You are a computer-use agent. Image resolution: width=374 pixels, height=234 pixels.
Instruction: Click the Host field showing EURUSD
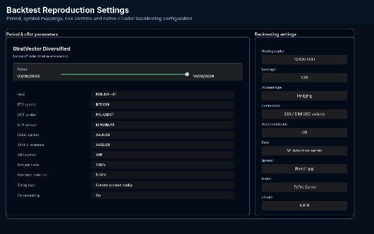point(162,95)
